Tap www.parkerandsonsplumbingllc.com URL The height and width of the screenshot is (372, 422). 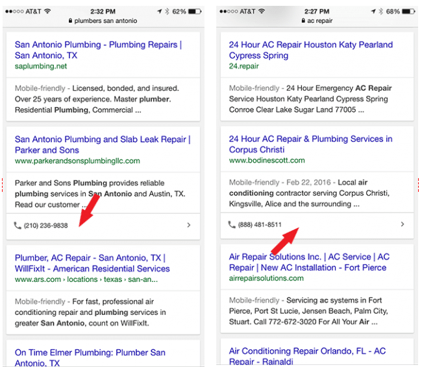coord(77,161)
